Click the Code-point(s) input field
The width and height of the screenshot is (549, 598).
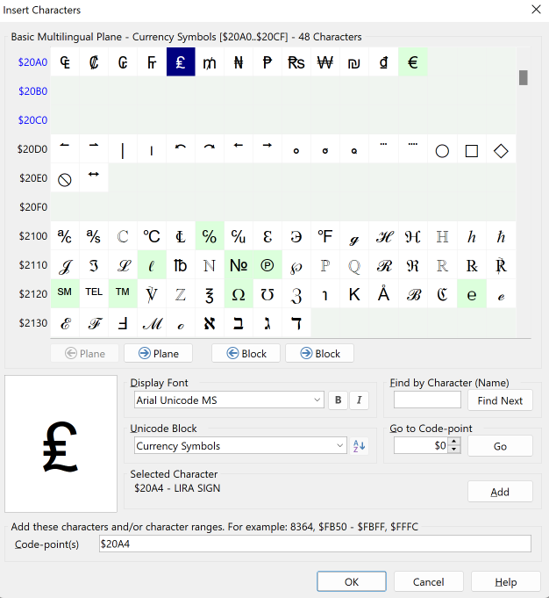tap(314, 544)
